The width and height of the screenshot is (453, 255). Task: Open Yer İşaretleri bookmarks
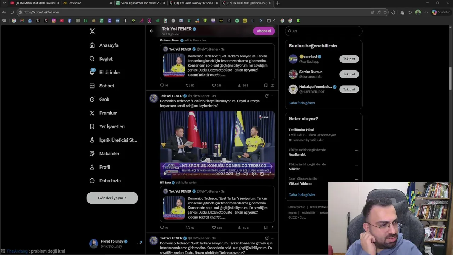107,126
